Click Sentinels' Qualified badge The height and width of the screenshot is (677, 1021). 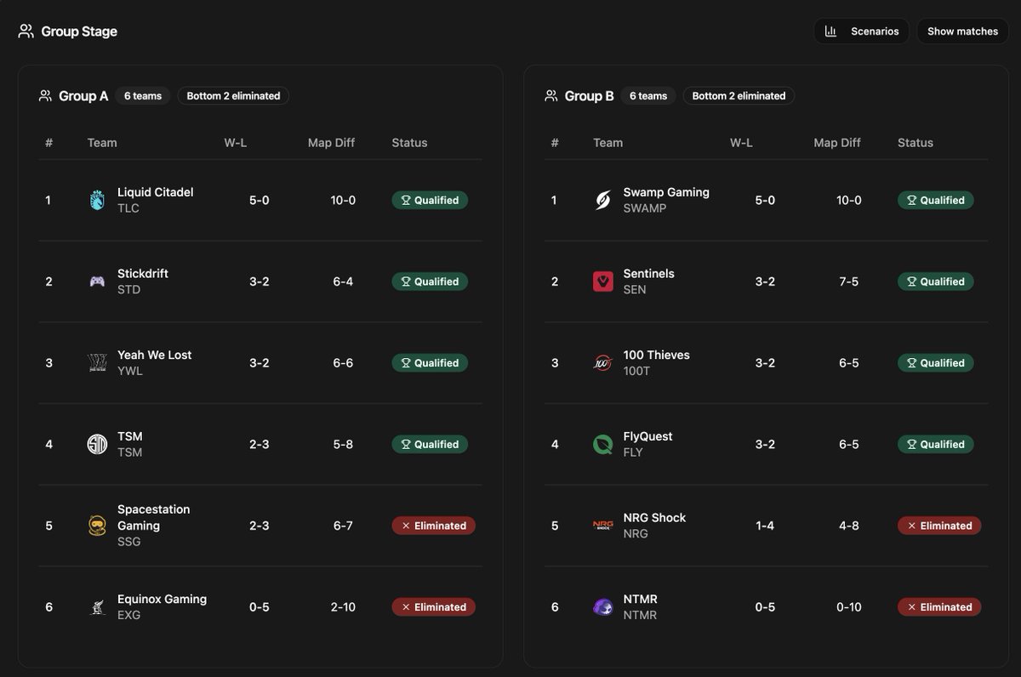(936, 282)
